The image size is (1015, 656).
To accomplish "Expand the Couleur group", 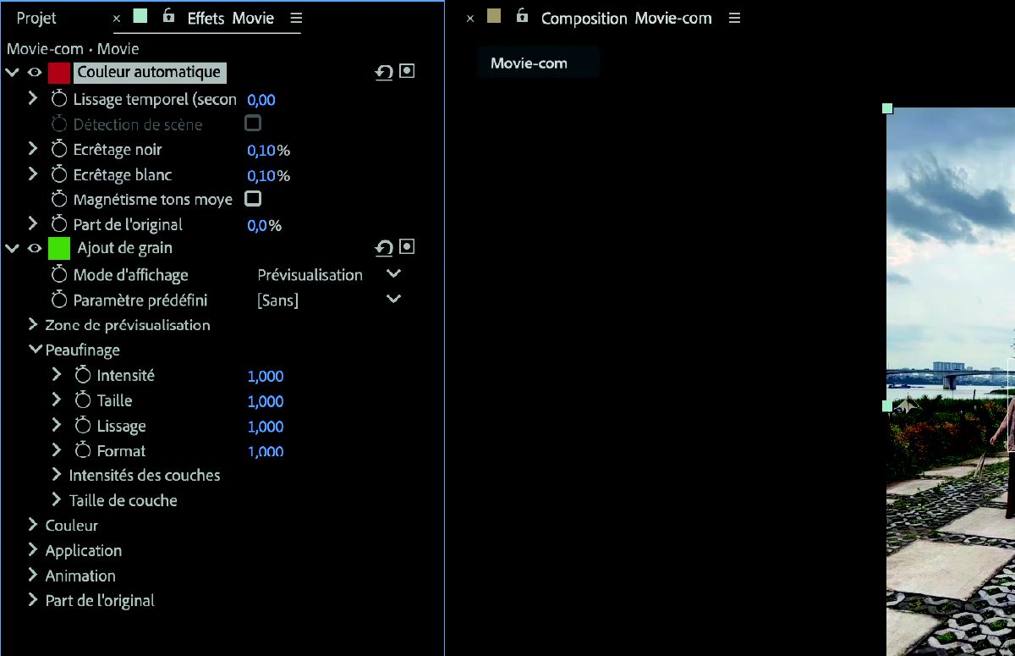I will [33, 525].
